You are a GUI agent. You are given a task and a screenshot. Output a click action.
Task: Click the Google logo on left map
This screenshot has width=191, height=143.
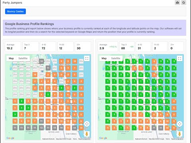pyautogui.click(x=10, y=138)
